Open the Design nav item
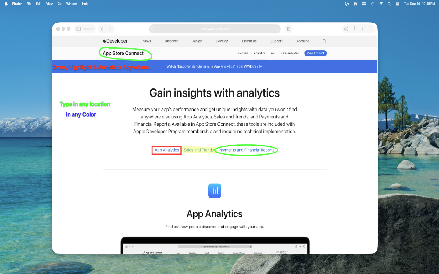439x274 pixels. click(197, 41)
